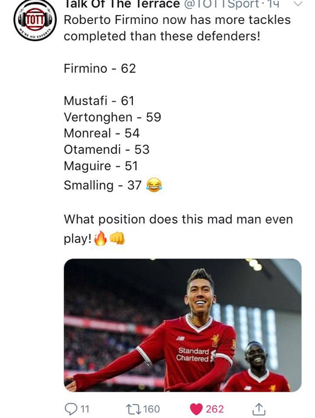Image resolution: width=315 pixels, height=418 pixels.
Task: Tap the retweet arrows icon
Action: tap(133, 409)
